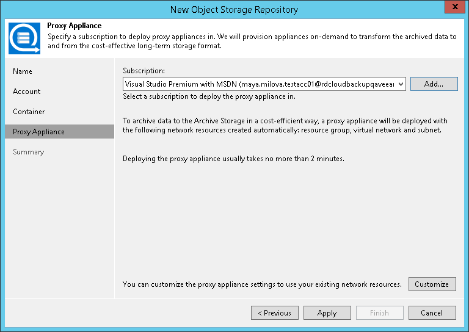The width and height of the screenshot is (469, 332).
Task: Jump to the Summary step
Action: coord(29,152)
